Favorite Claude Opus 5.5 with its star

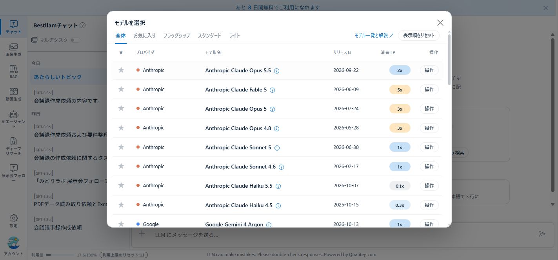pyautogui.click(x=121, y=70)
